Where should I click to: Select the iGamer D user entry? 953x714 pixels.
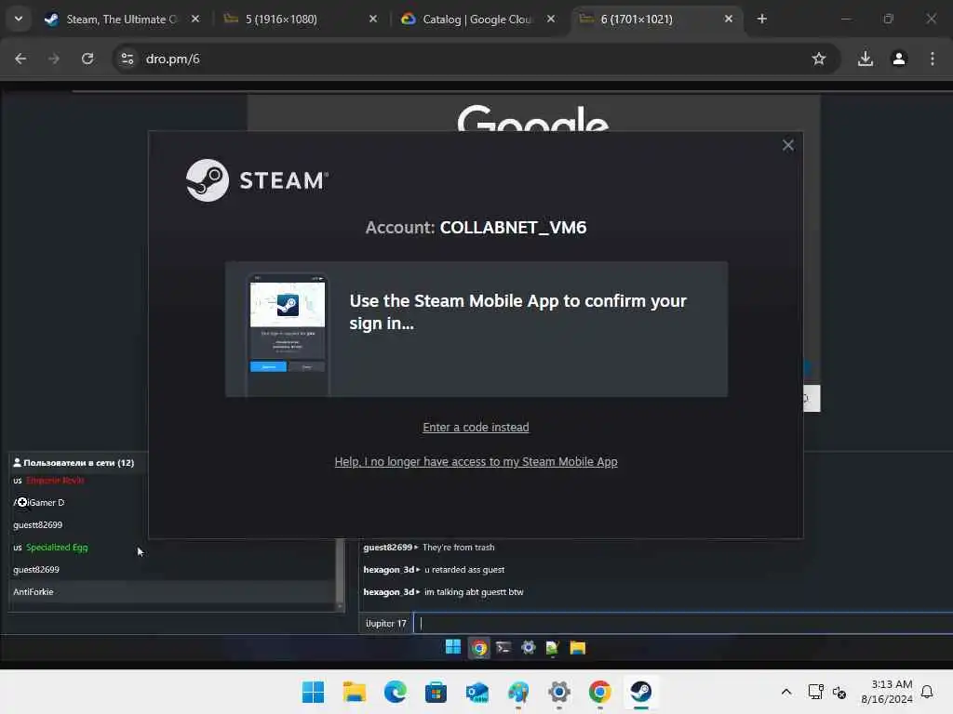coord(39,503)
